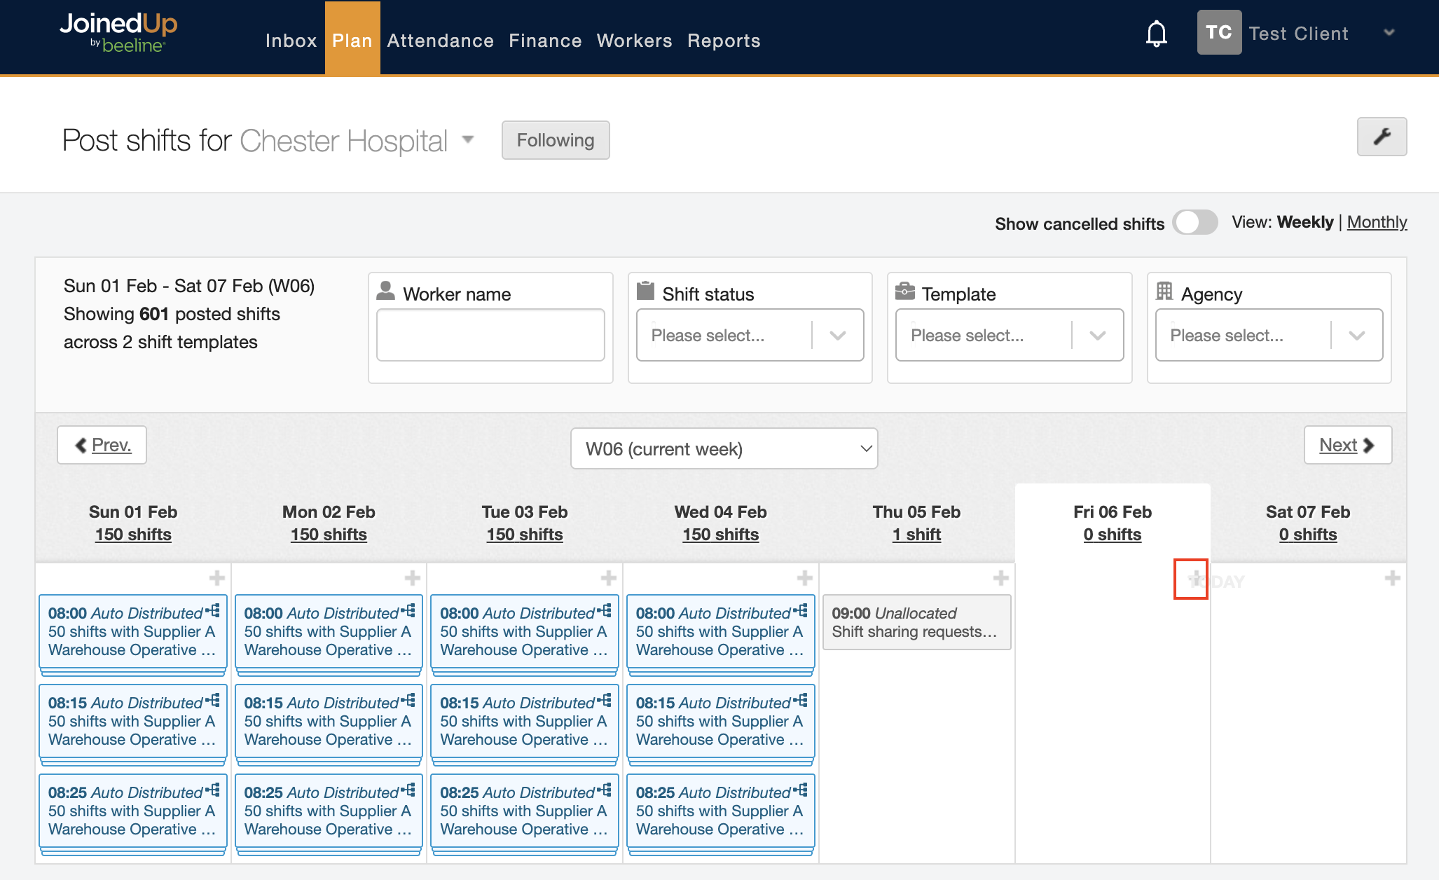Image resolution: width=1439 pixels, height=880 pixels.
Task: Click the TC avatar icon
Action: click(x=1219, y=32)
